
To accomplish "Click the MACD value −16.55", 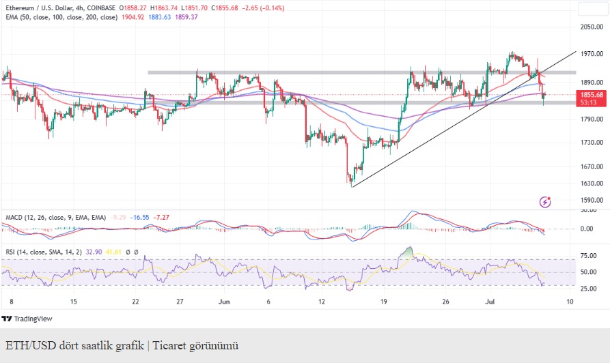I will click(x=139, y=217).
